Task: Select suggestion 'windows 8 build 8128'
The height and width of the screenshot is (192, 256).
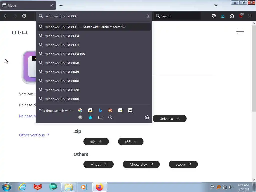Action: pos(94,90)
